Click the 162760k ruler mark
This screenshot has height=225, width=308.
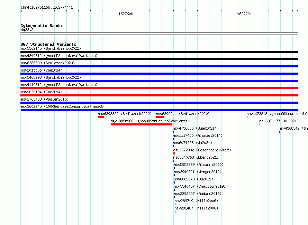tap(126, 14)
